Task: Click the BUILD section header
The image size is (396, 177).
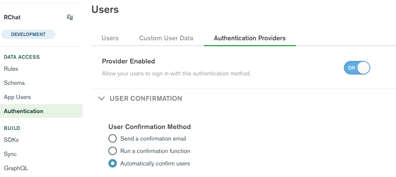Action: point(12,128)
